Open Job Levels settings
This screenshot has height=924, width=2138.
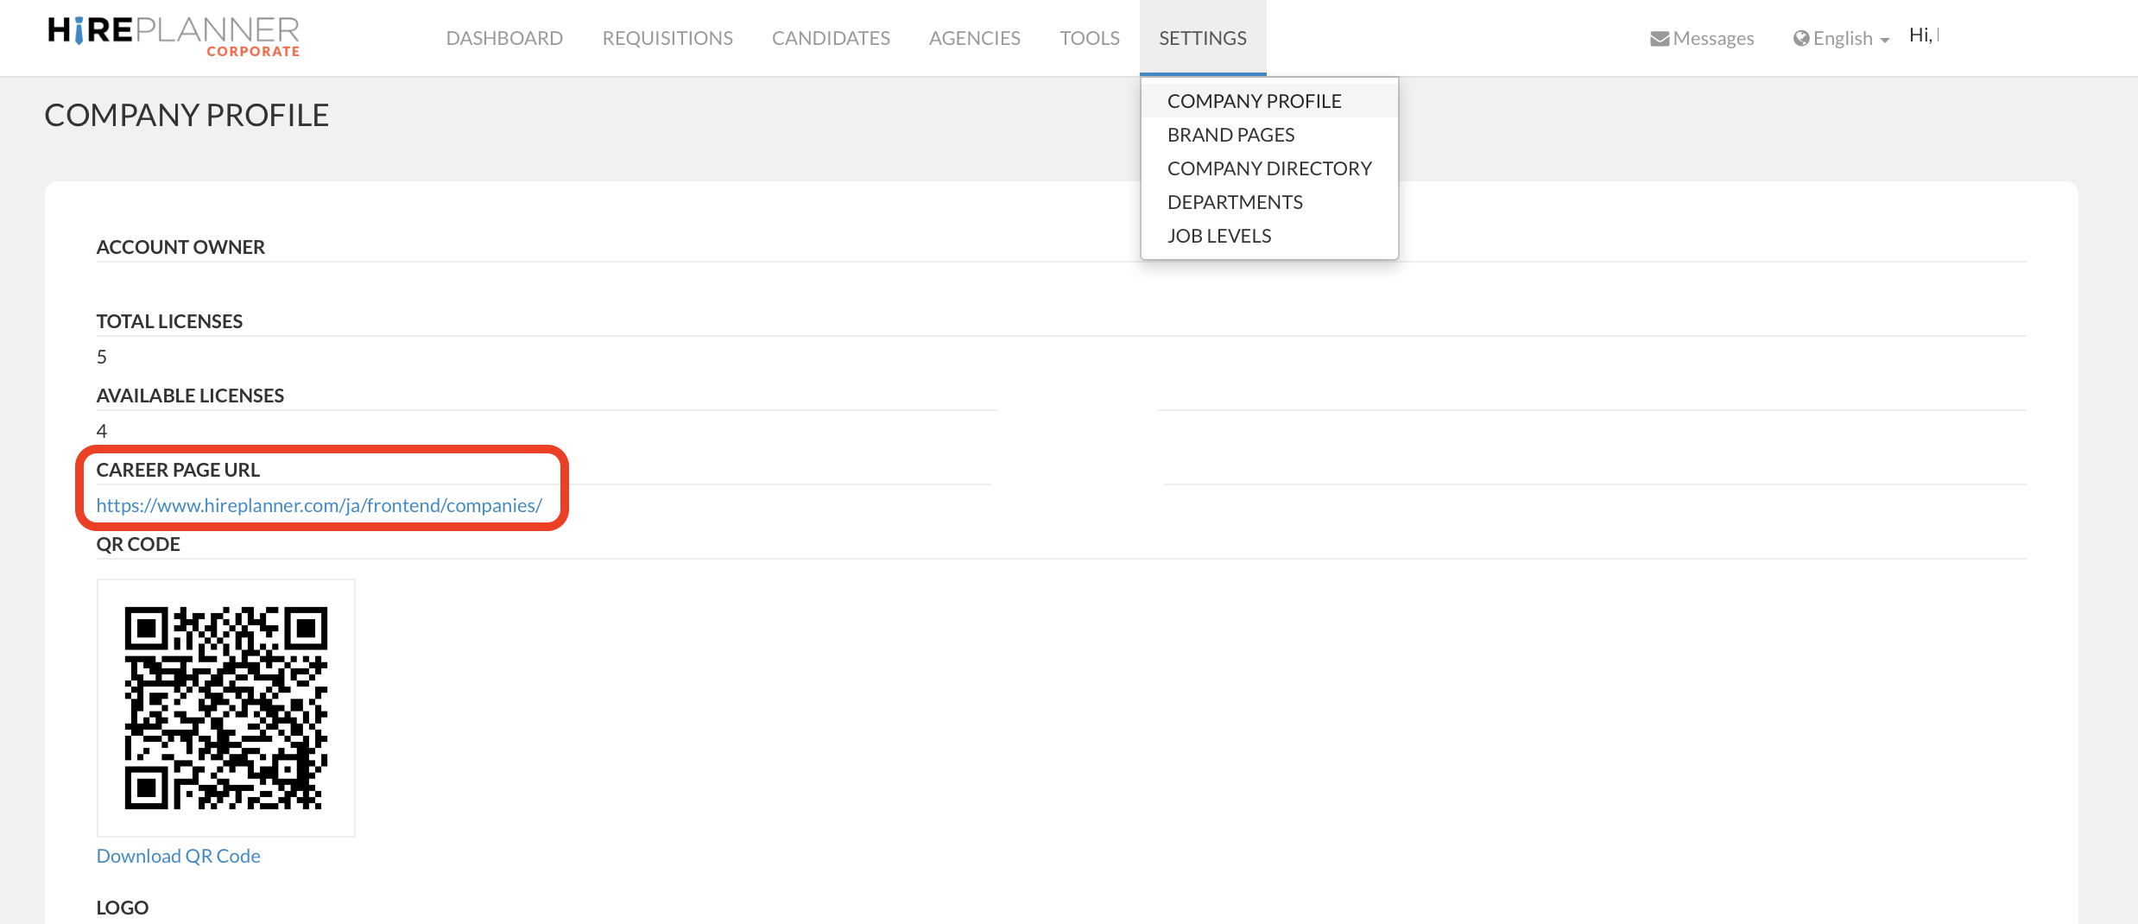point(1219,235)
